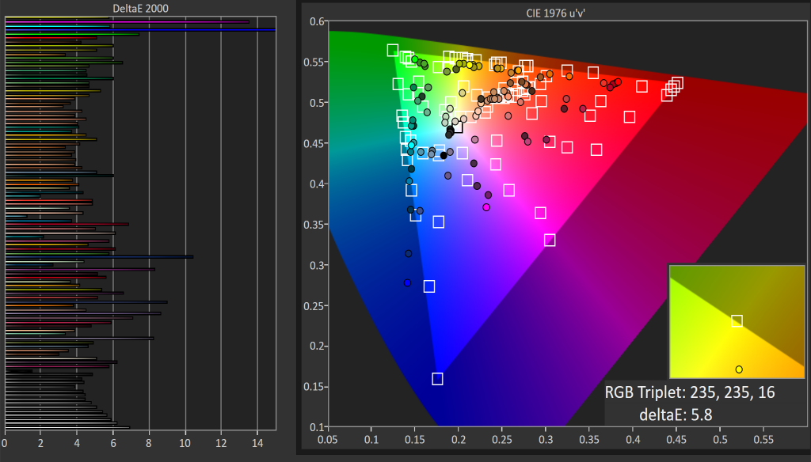Image resolution: width=811 pixels, height=462 pixels.
Task: Click the 0.05 label on CIE horizontal axis
Action: 327,440
